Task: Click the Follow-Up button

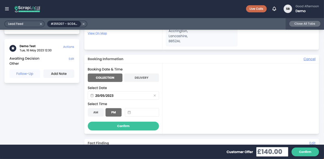Action: point(25,74)
